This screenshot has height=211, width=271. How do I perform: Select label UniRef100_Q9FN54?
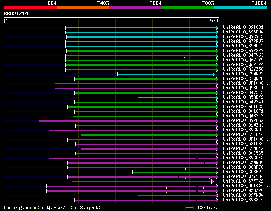click(x=243, y=195)
